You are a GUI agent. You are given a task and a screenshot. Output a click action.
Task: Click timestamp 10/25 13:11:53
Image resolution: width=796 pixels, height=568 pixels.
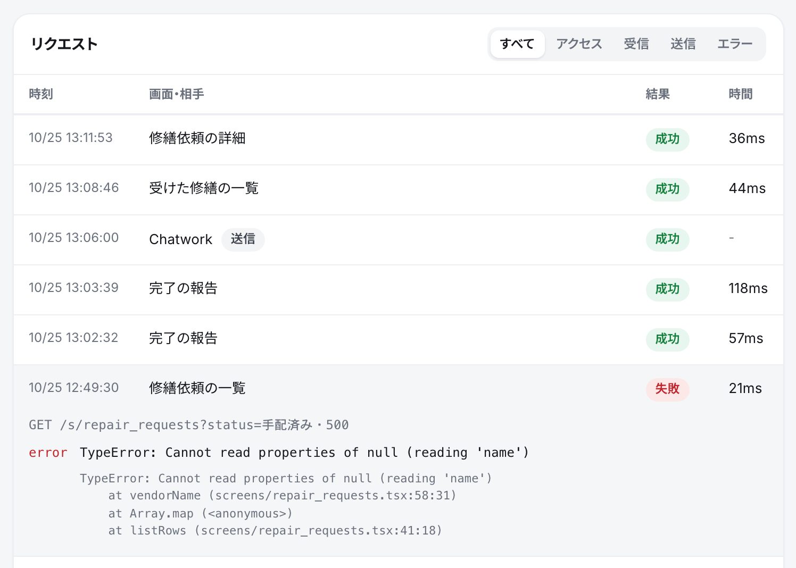(x=71, y=138)
